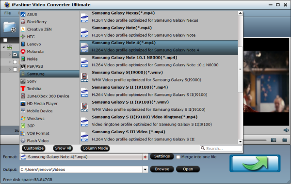Screen dimensions: 291x184
Task: Open the File menu
Action: pyautogui.click(x=8, y=13)
